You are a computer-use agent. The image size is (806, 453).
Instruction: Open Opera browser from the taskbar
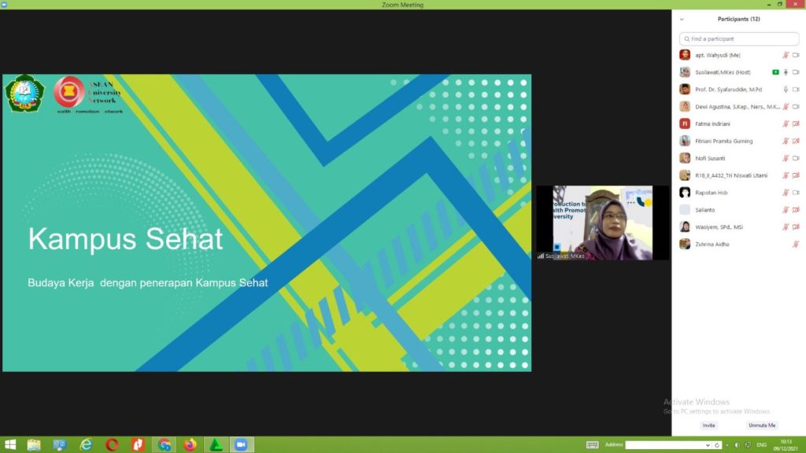pyautogui.click(x=112, y=445)
